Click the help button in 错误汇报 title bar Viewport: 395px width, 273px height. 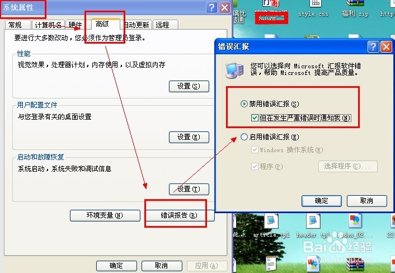pyautogui.click(x=373, y=47)
